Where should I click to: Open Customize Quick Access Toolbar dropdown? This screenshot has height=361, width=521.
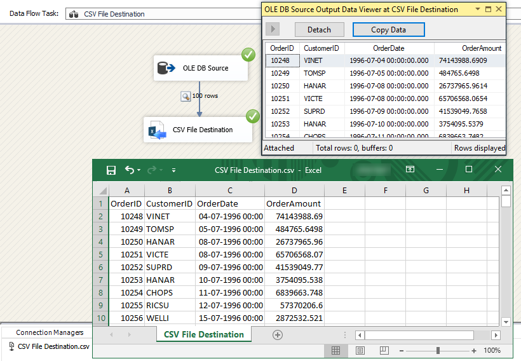pyautogui.click(x=173, y=170)
